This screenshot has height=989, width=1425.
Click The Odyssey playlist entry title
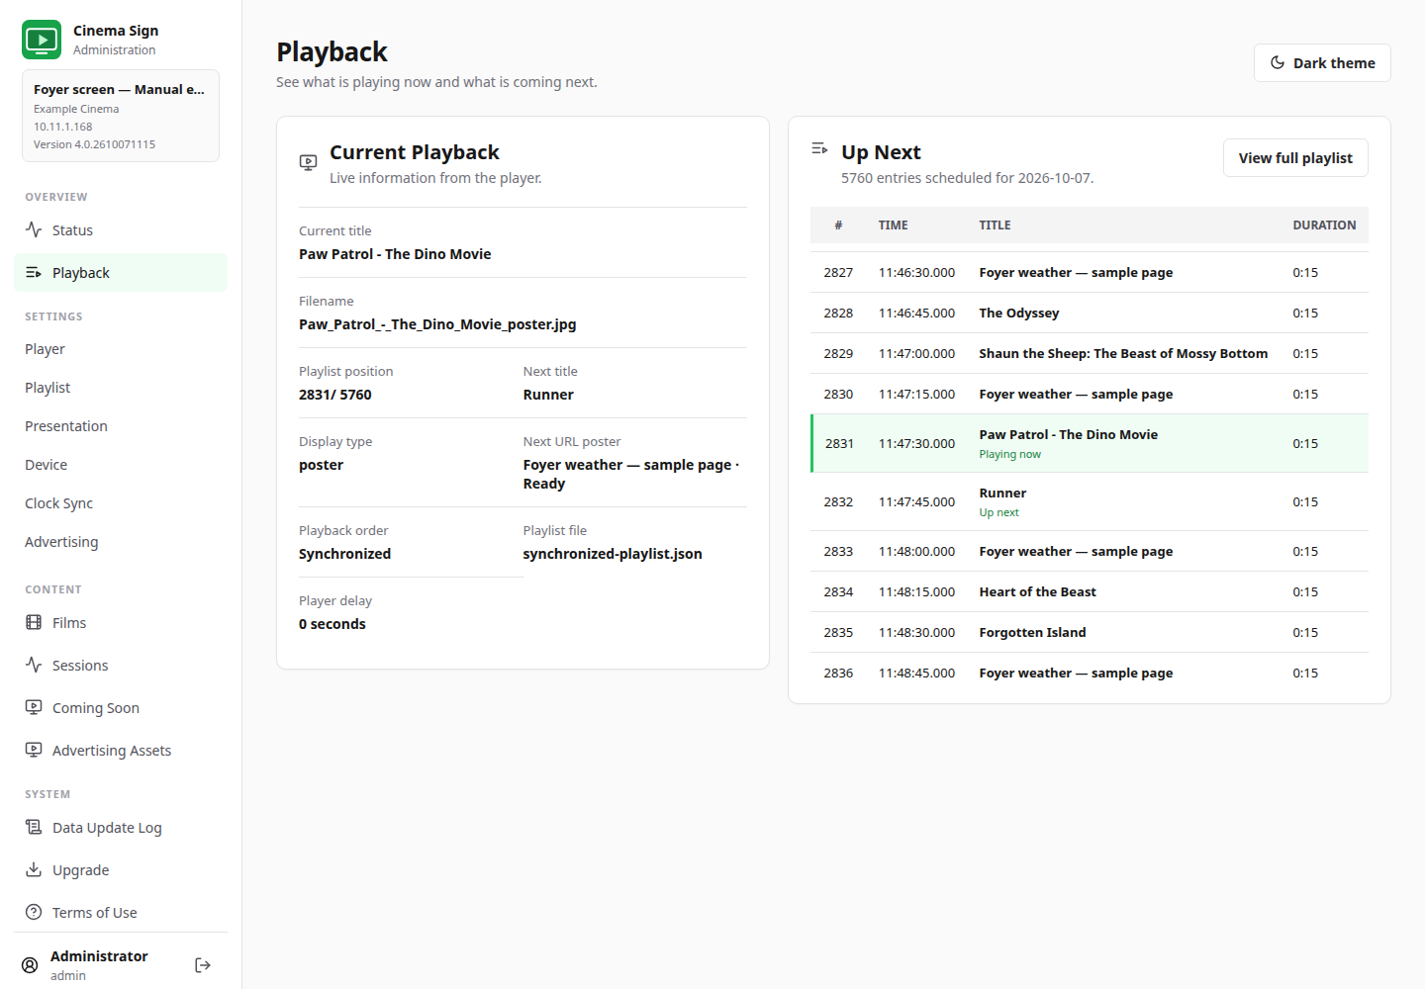coord(1019,313)
